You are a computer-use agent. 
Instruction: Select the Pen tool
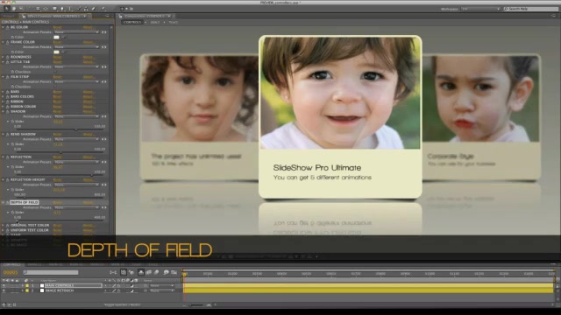62,9
